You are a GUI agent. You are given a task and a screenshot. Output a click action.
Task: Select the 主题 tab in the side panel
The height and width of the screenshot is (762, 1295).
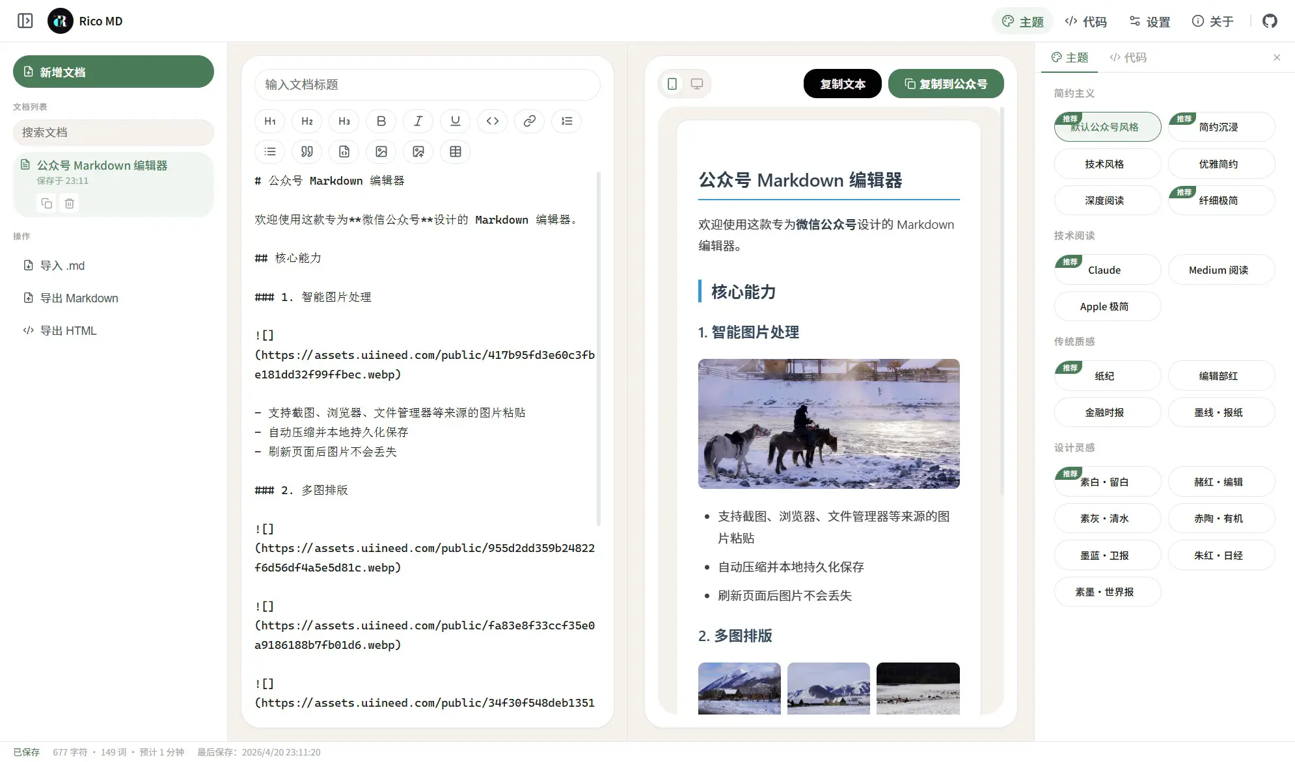pos(1070,57)
